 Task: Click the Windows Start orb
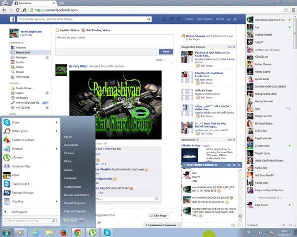[x=6, y=233]
